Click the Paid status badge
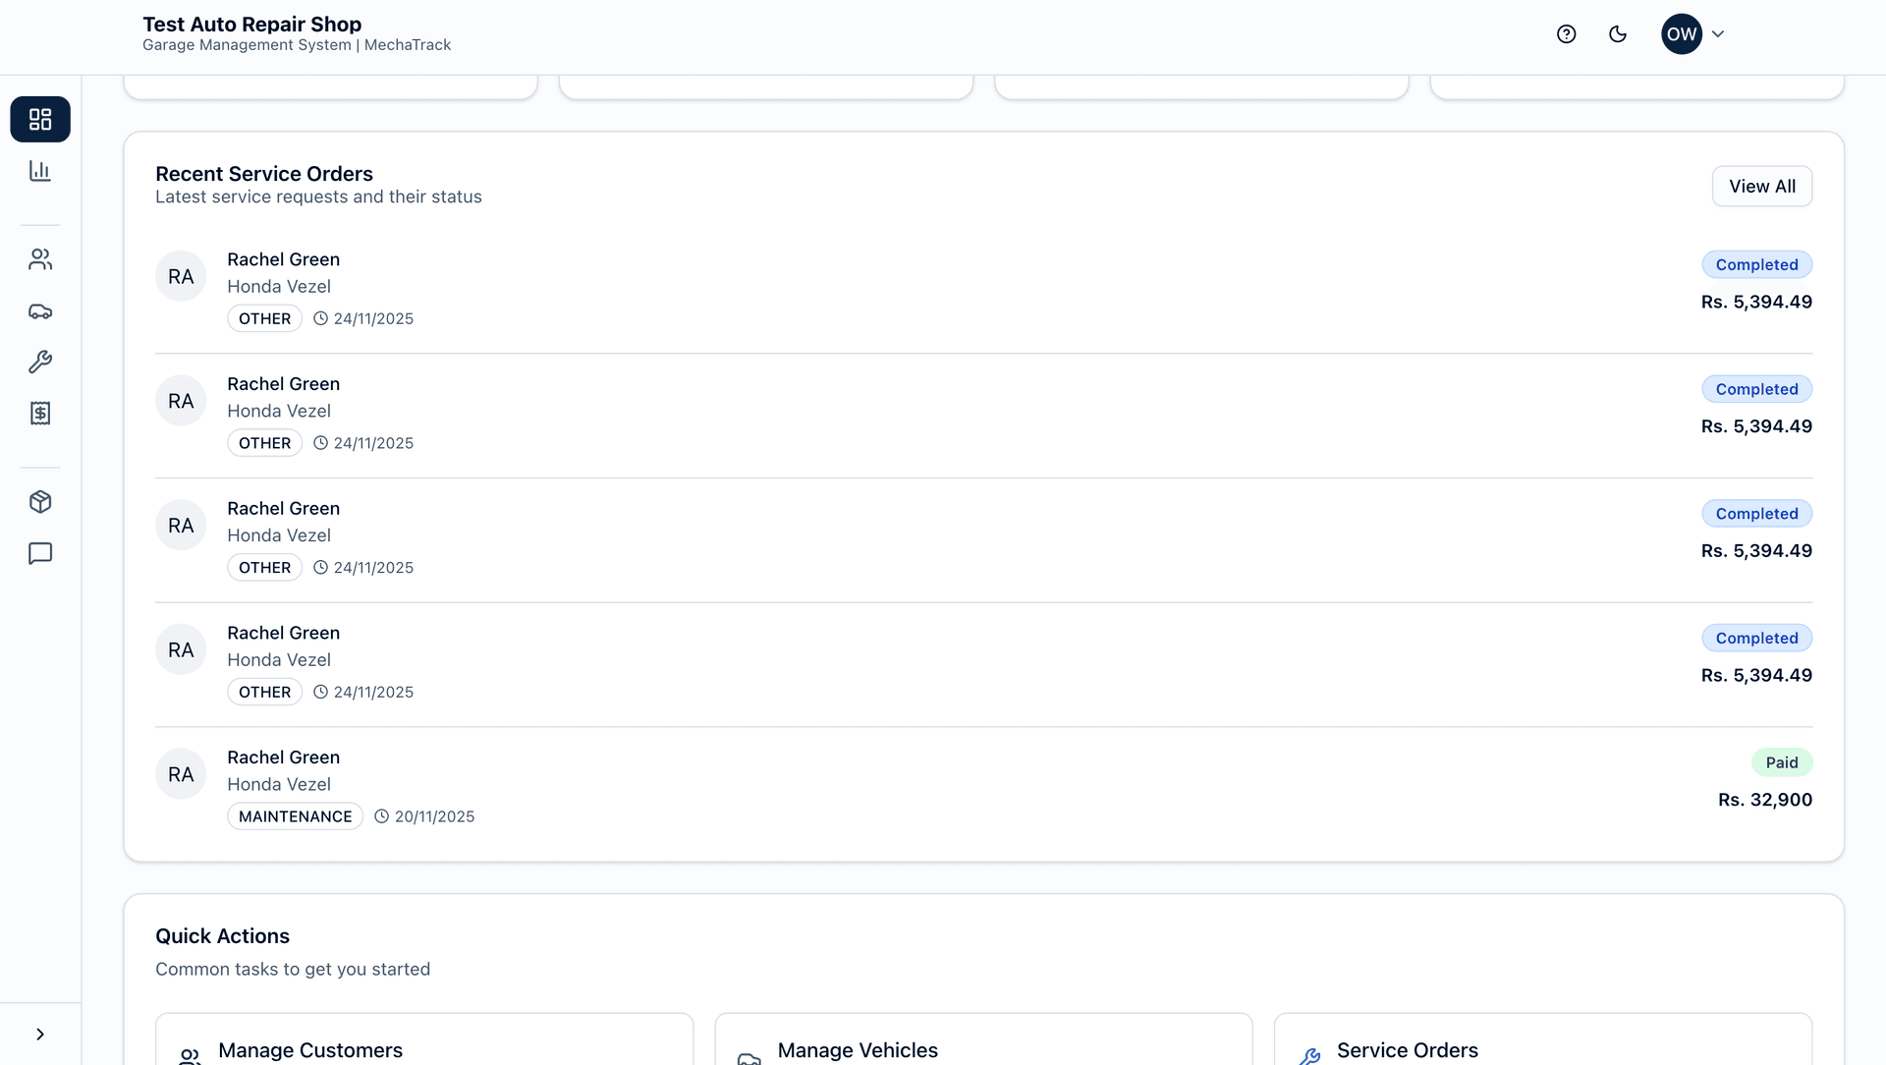The height and width of the screenshot is (1065, 1886). pos(1783,762)
